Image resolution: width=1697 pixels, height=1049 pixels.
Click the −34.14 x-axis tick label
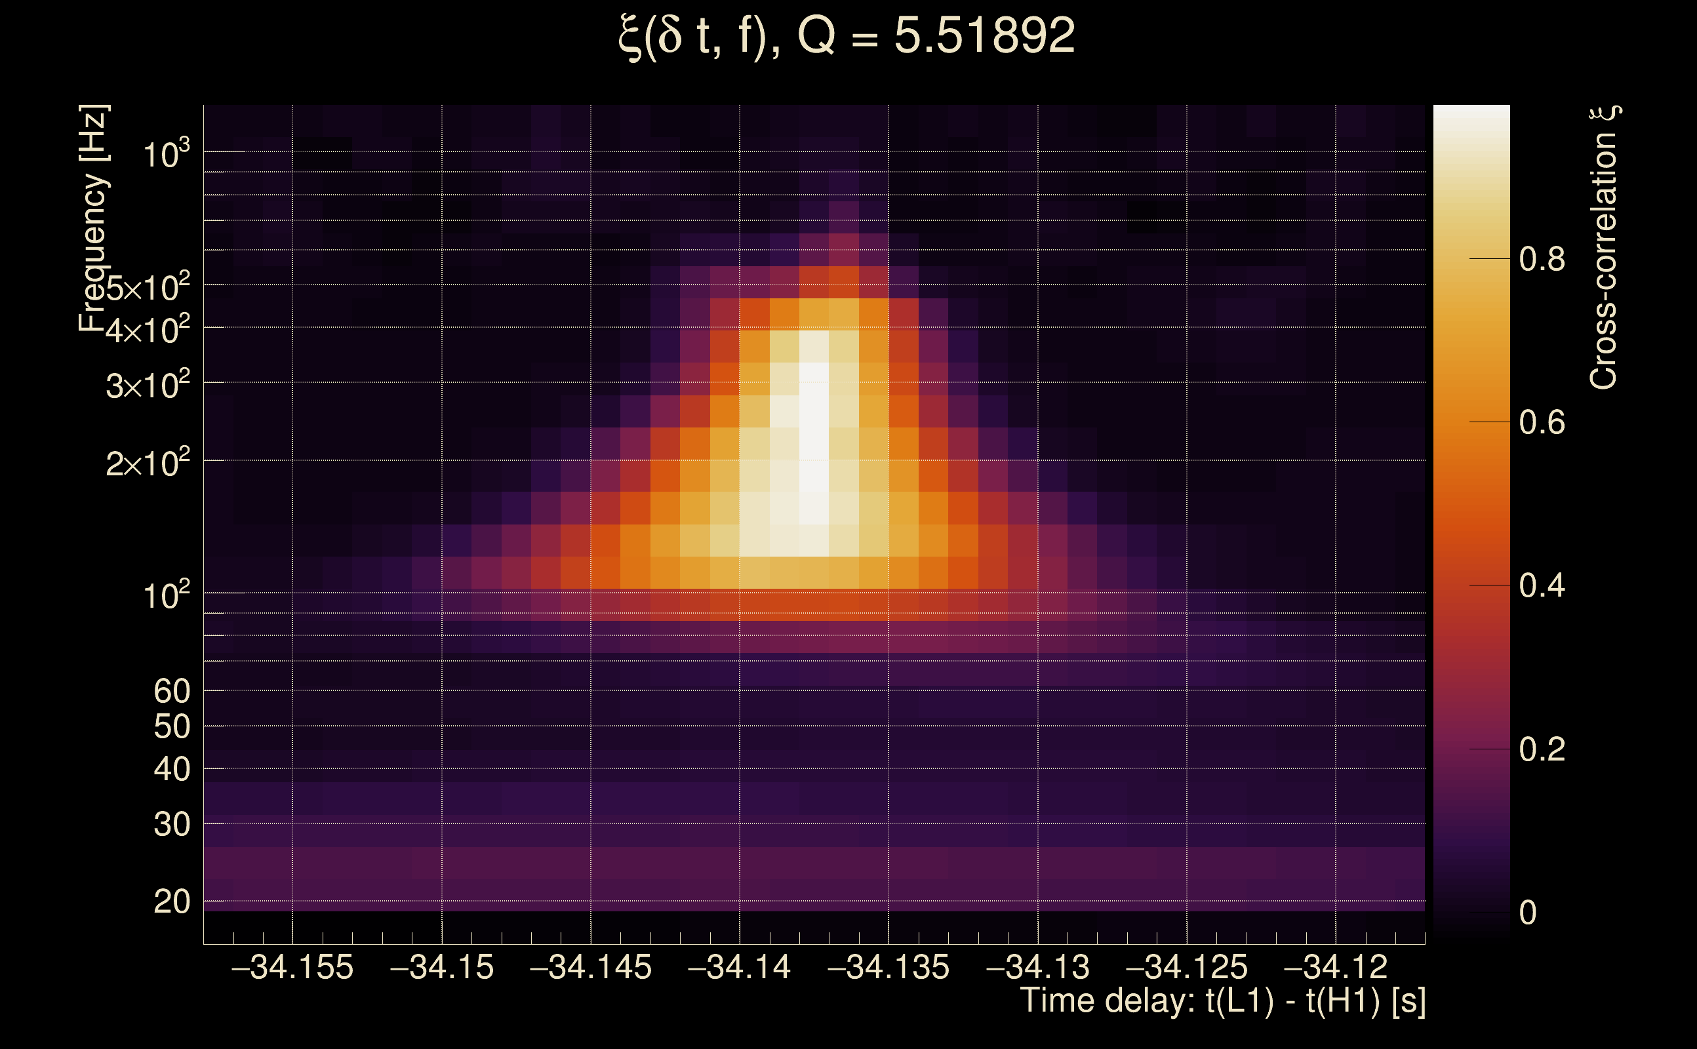tap(739, 967)
